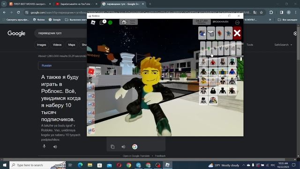The image size is (300, 169).
Task: Pick the yellow dress outfit thumbnail
Action: click(203, 81)
